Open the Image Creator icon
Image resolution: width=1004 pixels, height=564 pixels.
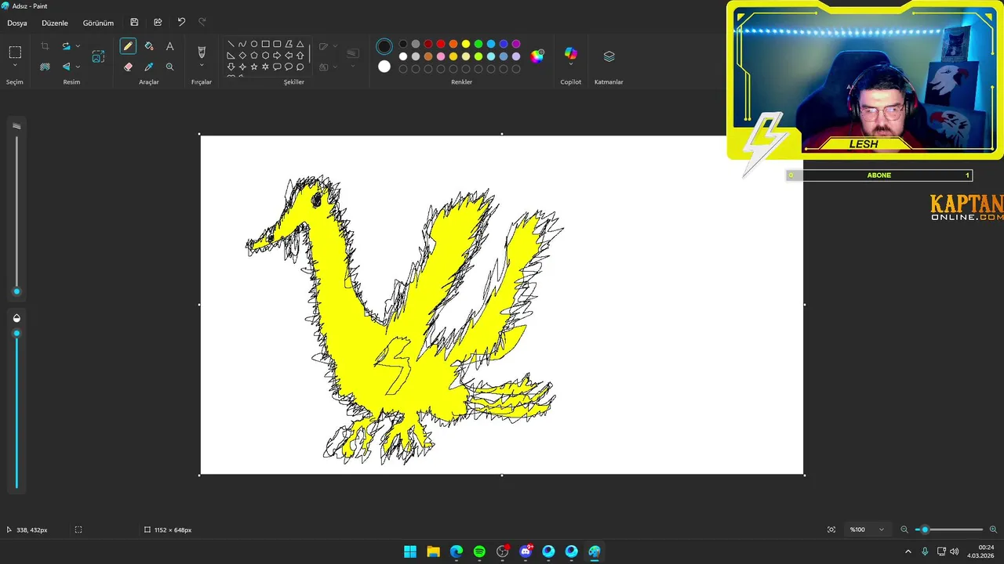(98, 56)
